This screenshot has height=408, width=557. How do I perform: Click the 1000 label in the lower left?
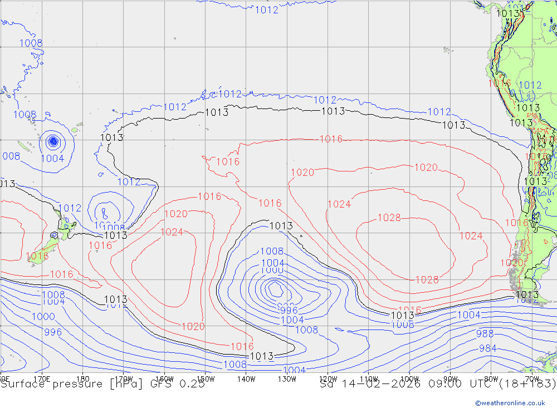coord(43,317)
